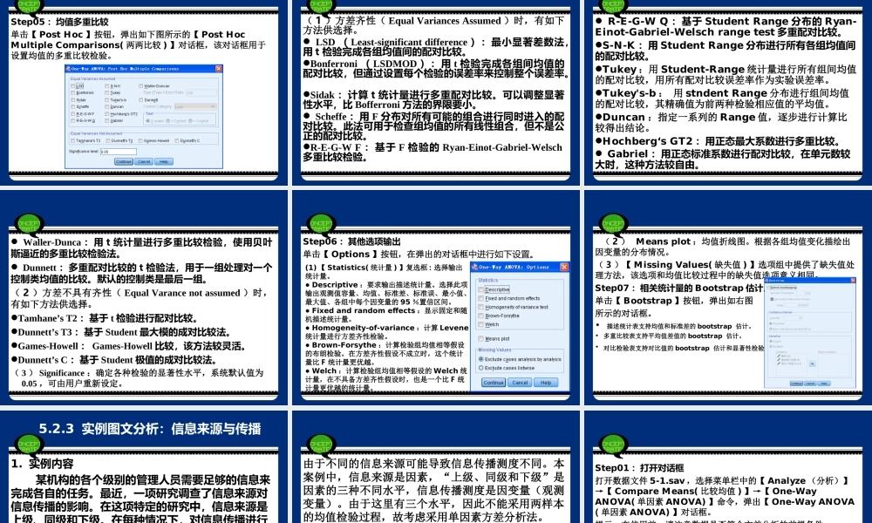Select the Percentile confidence interval radio button
The width and height of the screenshot is (872, 523).
point(770,323)
